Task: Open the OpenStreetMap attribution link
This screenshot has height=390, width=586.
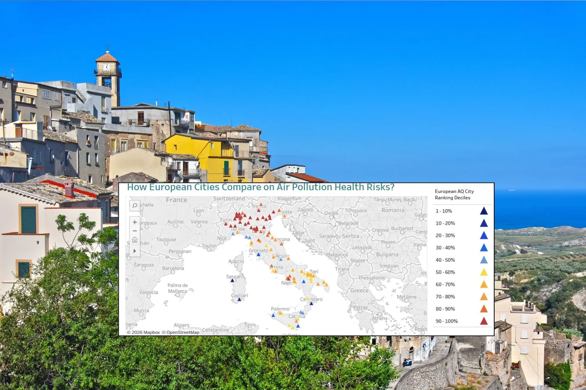Action: 180,333
